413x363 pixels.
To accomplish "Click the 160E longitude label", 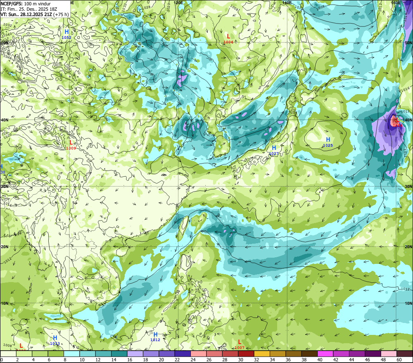I will (396, 2).
